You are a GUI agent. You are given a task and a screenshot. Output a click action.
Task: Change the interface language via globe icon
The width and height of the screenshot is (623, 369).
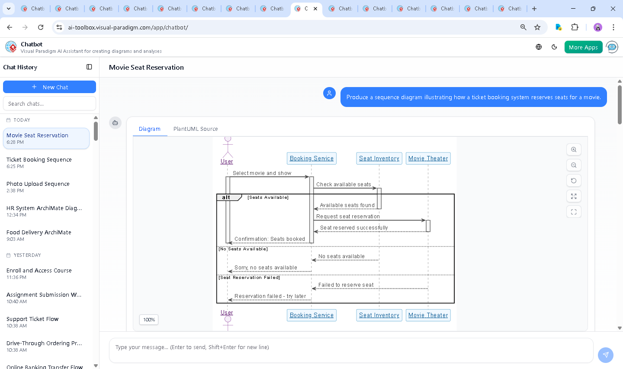[539, 47]
